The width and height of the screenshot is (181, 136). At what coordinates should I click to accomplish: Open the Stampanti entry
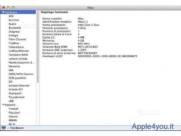(x=15, y=93)
